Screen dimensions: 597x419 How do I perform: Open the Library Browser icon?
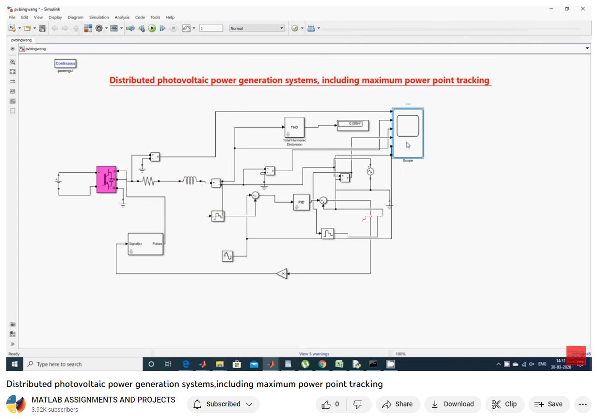[88, 29]
